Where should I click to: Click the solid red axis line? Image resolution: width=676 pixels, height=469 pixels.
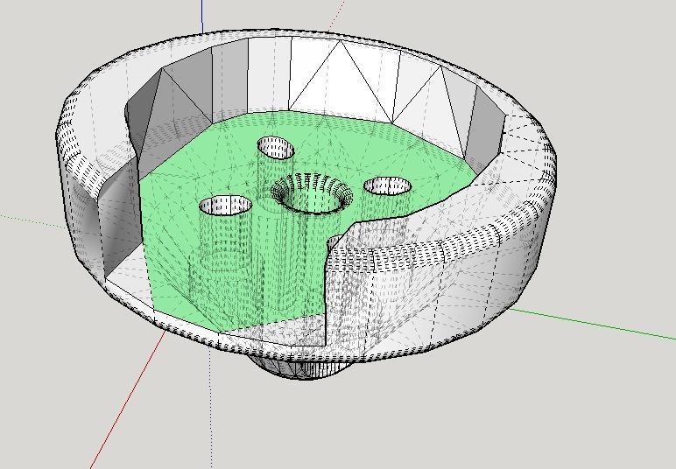tap(128, 400)
